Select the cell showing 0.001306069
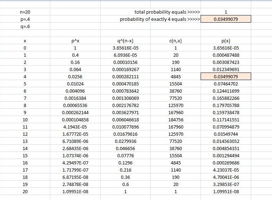 126,98
